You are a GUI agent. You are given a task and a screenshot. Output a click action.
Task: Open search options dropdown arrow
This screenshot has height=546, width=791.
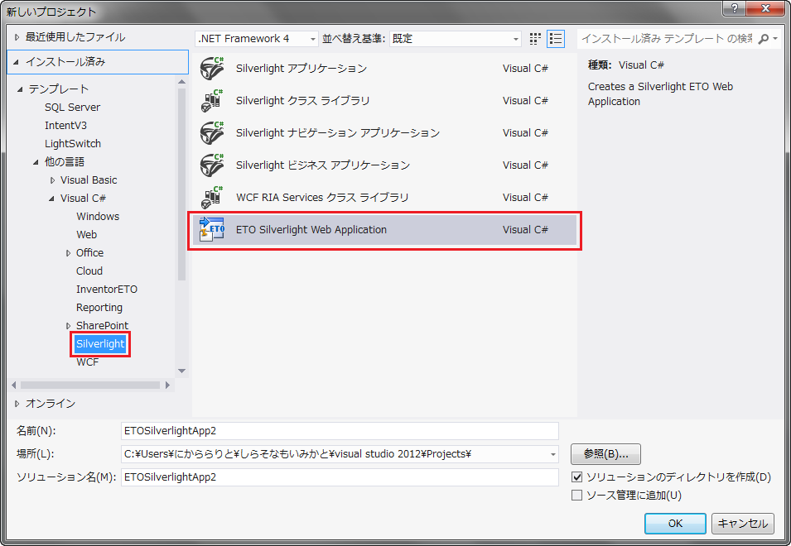(775, 39)
